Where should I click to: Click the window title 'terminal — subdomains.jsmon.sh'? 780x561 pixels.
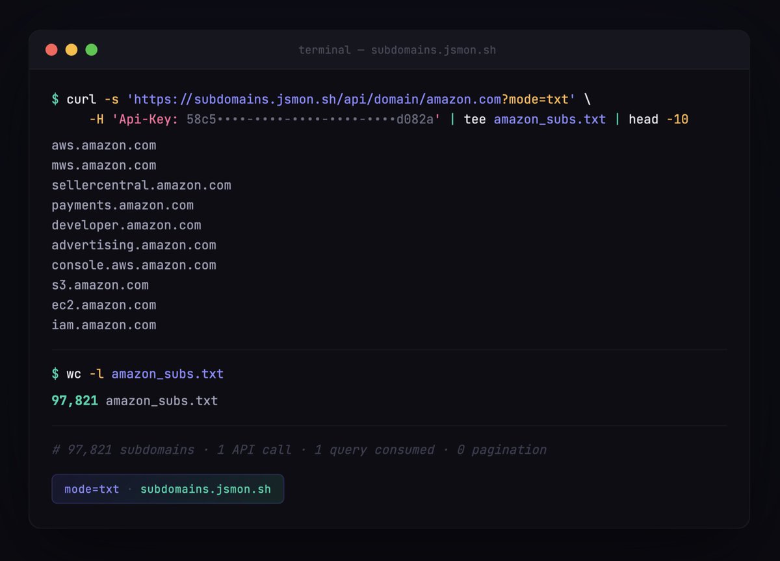click(x=397, y=50)
